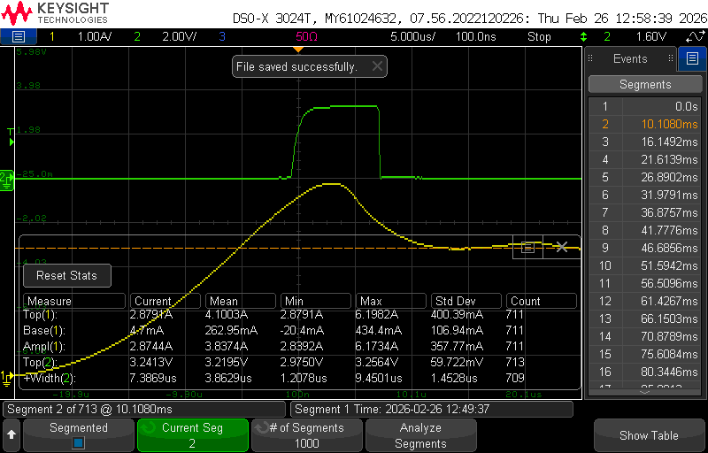Open the sidebar menu icon beside Events
This screenshot has width=708, height=453.
[692, 58]
